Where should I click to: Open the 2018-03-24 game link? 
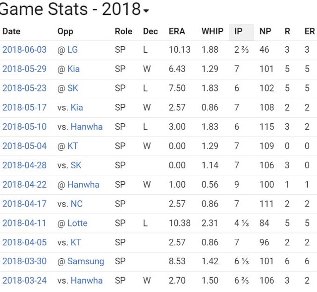[24, 281]
